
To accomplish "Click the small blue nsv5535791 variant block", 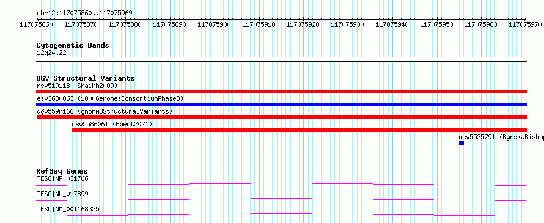I will (x=461, y=143).
